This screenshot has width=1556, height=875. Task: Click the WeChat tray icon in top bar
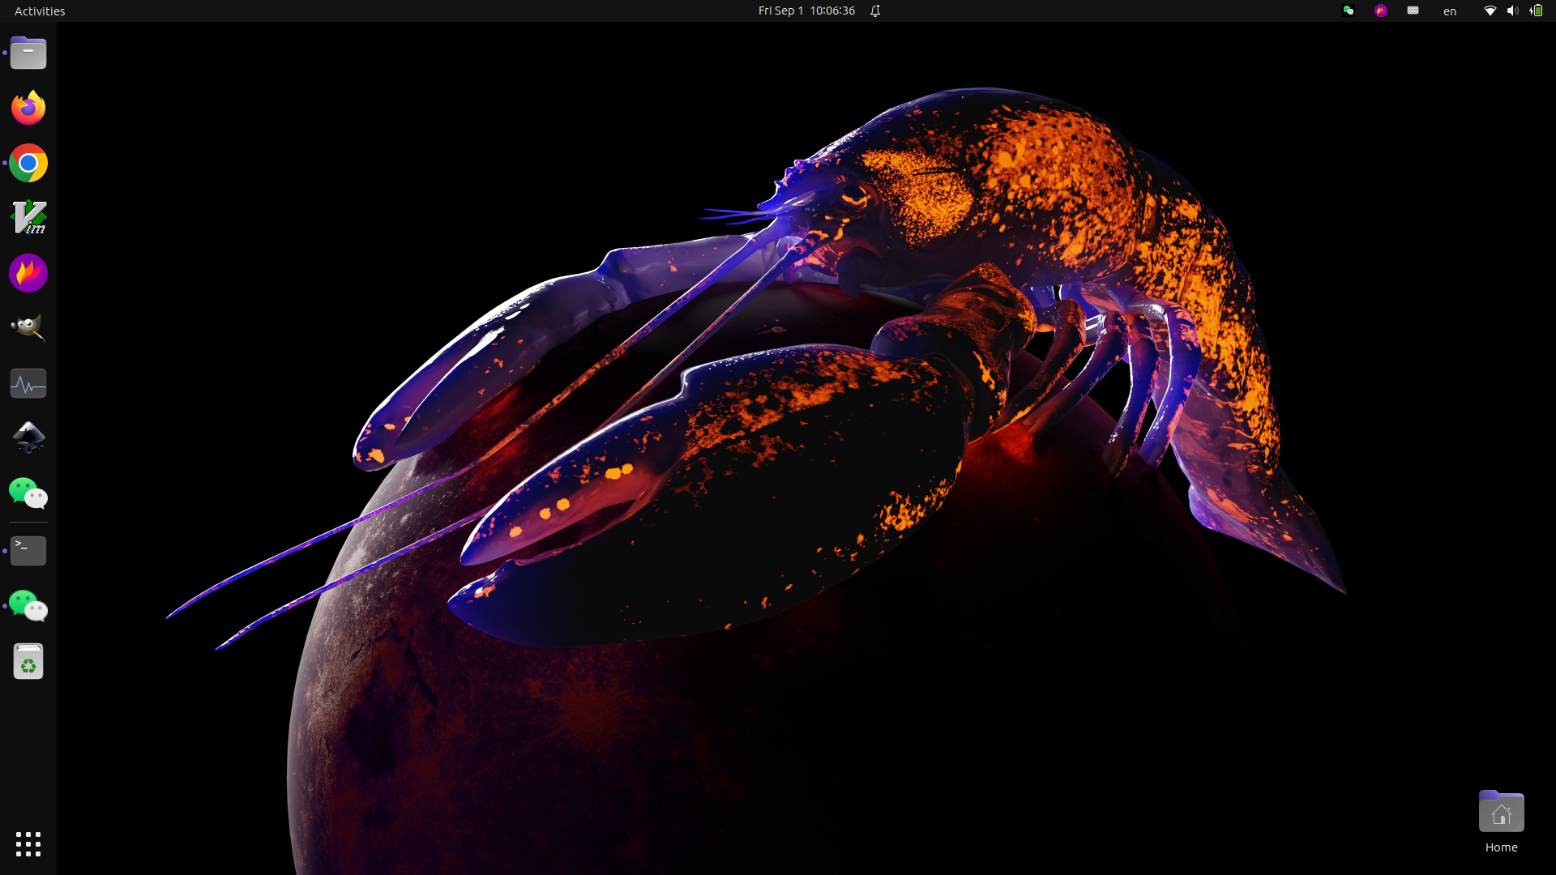pyautogui.click(x=1349, y=11)
